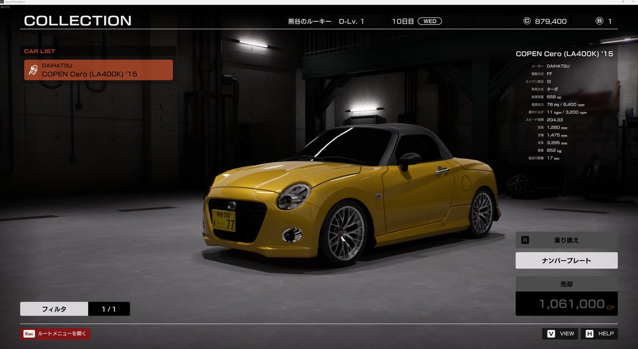Click the 1,280 mm height value
This screenshot has height=349, width=638.
[558, 127]
